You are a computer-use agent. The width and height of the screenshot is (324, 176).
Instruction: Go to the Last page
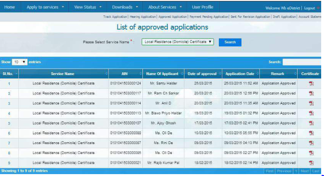tap(316, 171)
